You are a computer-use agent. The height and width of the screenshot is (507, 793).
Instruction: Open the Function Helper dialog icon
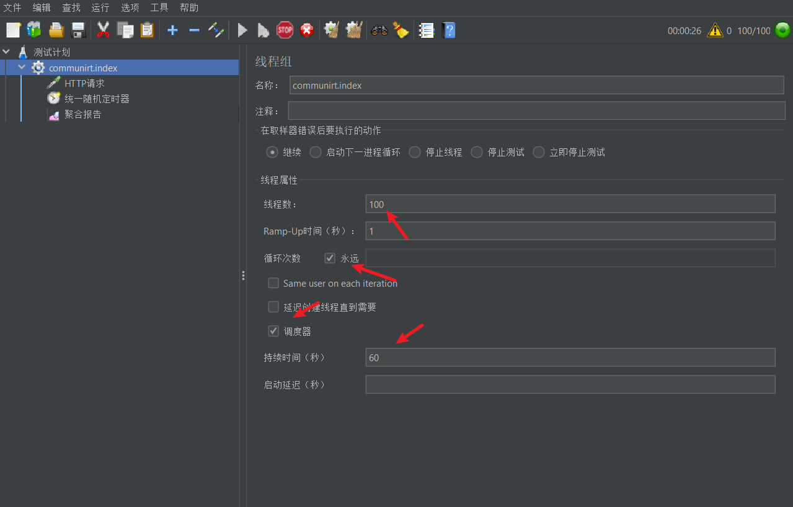(427, 30)
